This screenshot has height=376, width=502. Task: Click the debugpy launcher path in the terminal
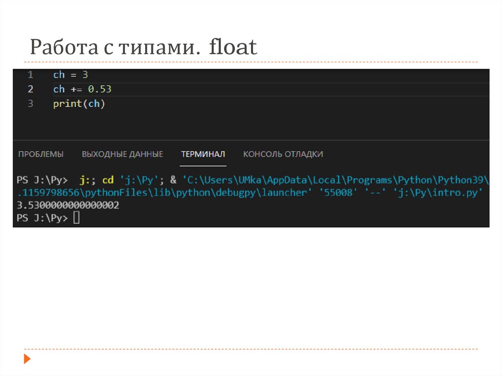[x=162, y=193]
